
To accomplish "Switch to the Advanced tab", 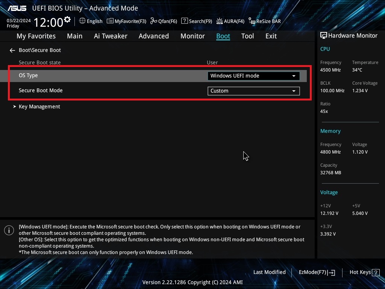I will point(153,36).
